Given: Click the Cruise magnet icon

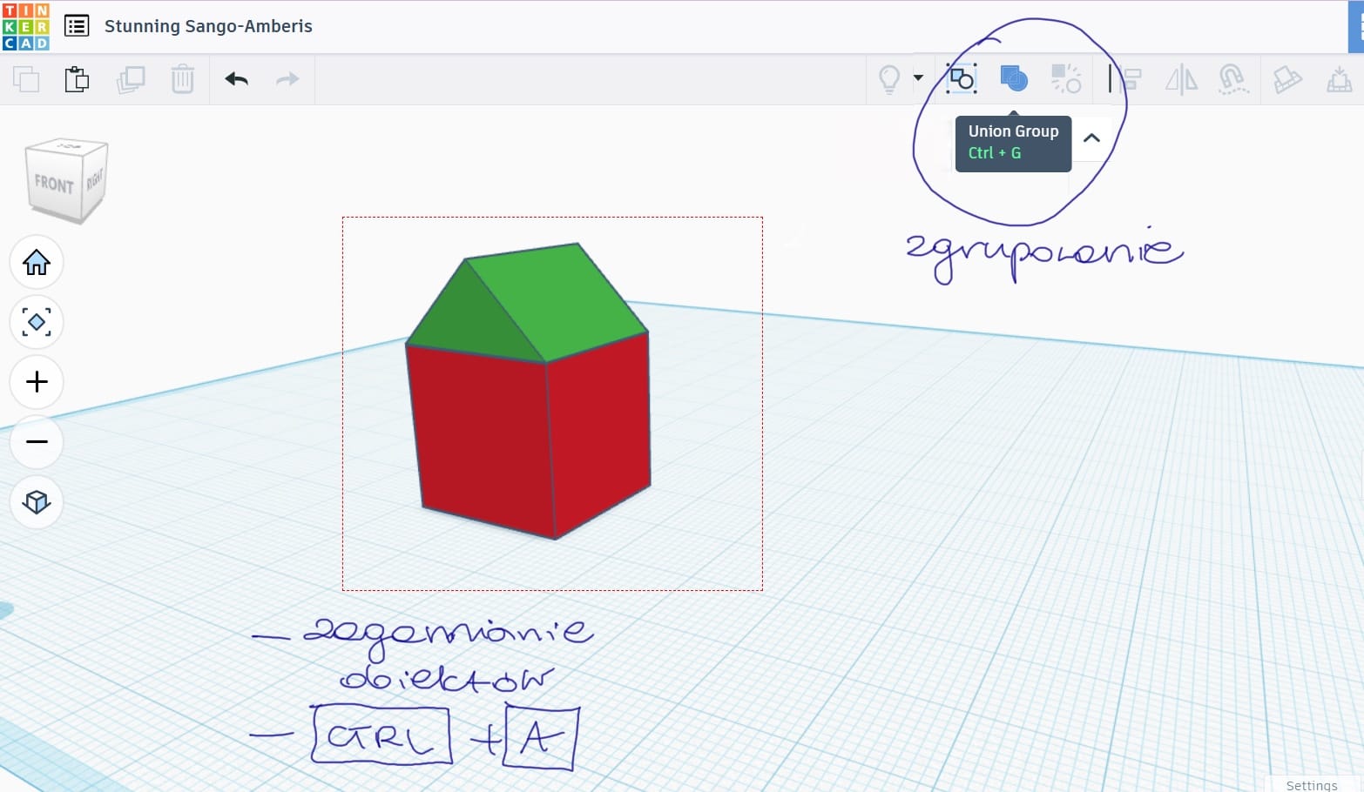Looking at the screenshot, I should [x=1232, y=79].
